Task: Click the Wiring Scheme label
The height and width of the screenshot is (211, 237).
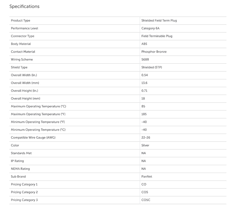Action: (22, 60)
